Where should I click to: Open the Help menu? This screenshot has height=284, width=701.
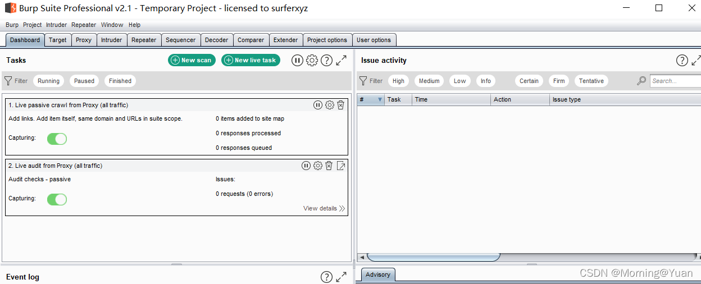coord(134,25)
